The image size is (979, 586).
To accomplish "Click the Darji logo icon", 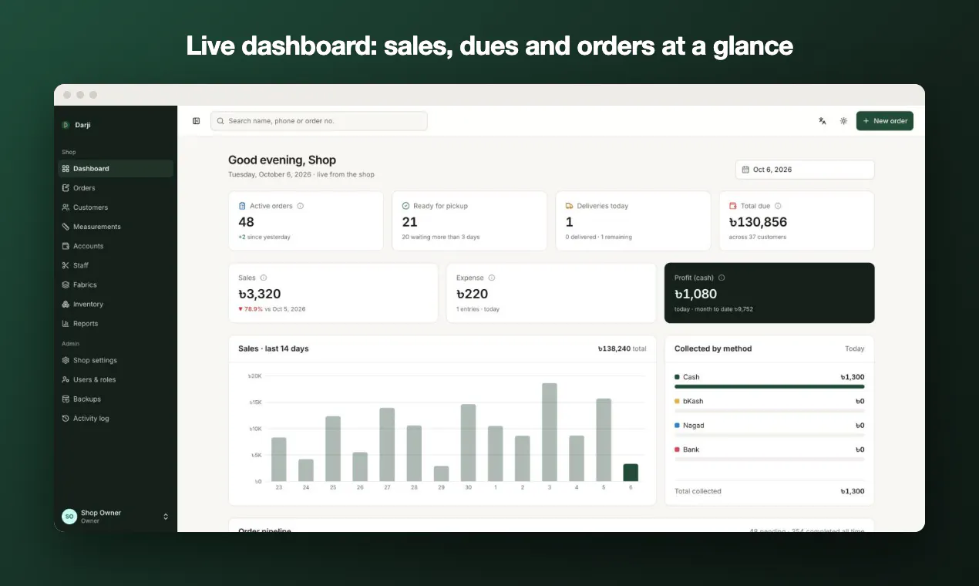I will tap(66, 125).
